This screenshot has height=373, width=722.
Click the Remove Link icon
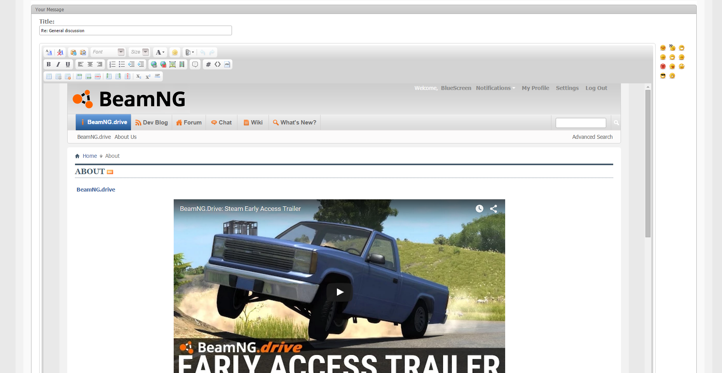163,64
